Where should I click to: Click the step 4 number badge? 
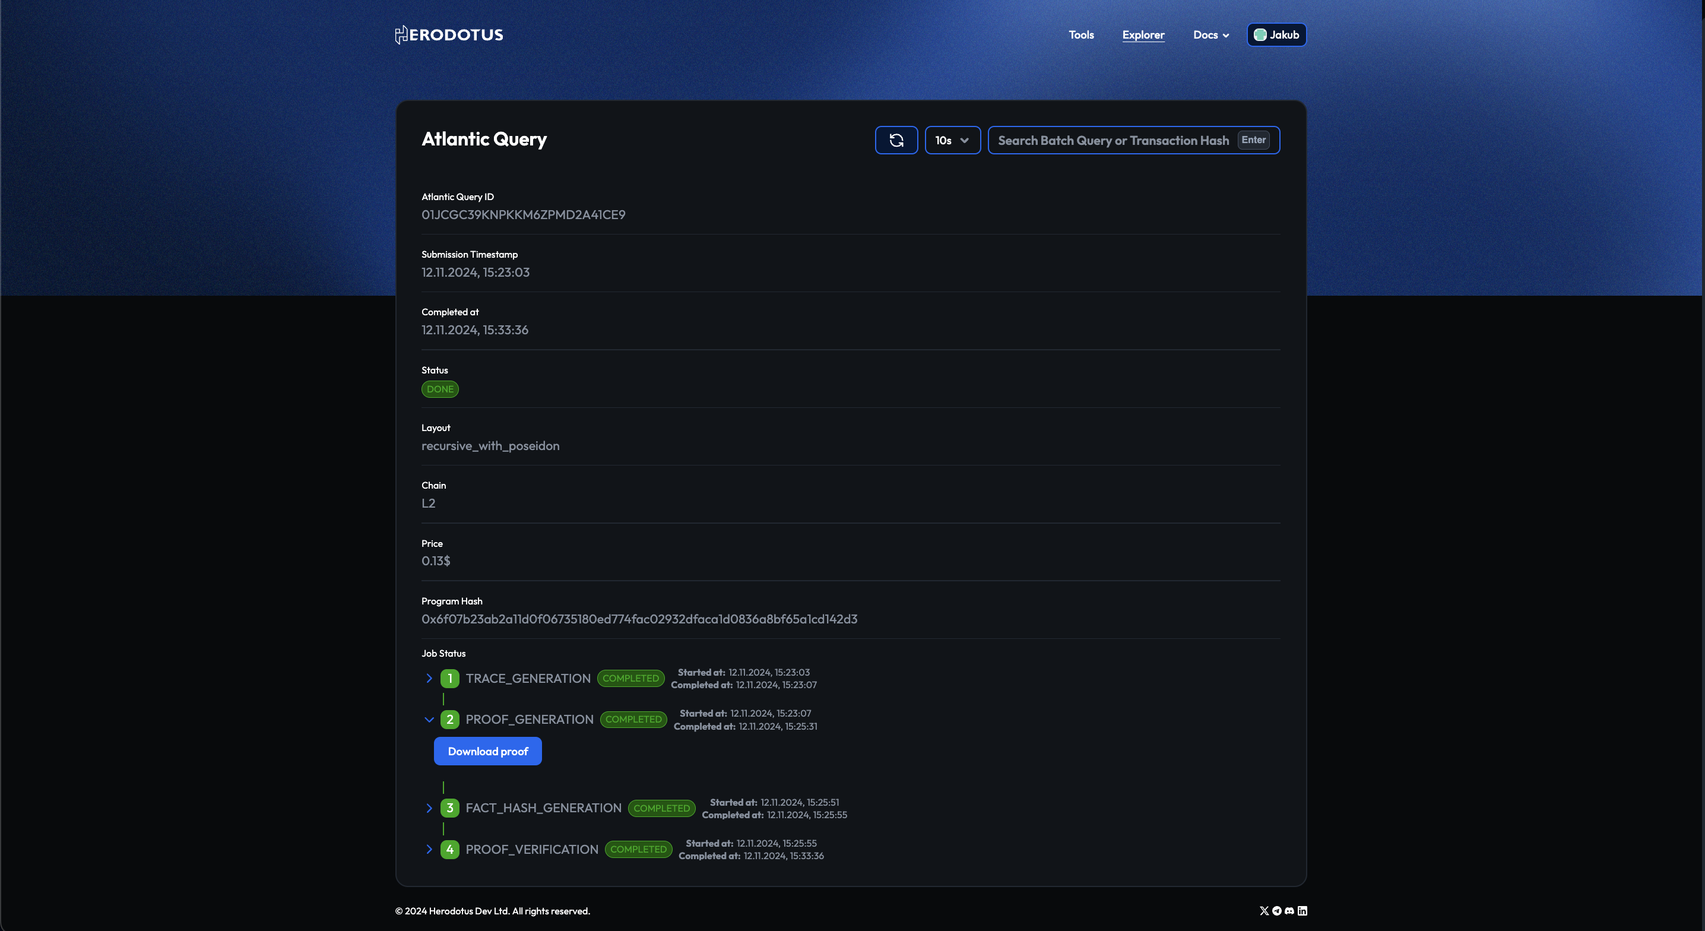click(449, 850)
